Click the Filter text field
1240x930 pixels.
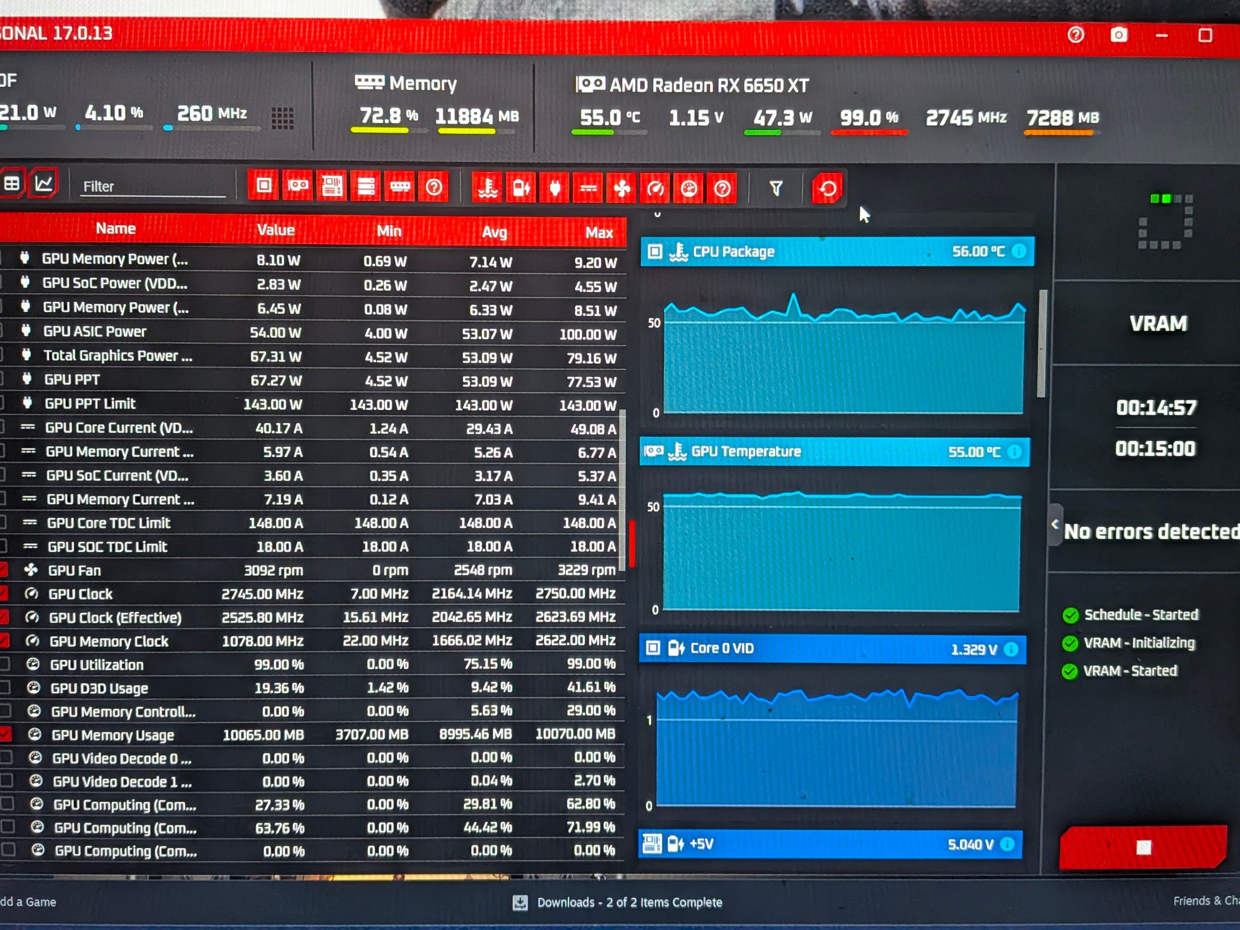tap(153, 186)
